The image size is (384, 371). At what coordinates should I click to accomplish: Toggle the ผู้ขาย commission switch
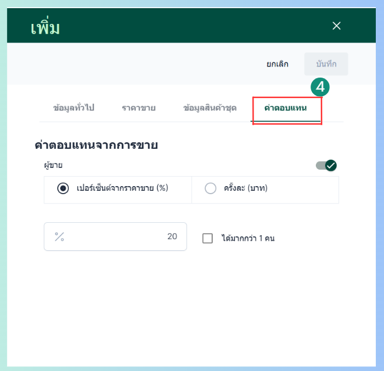point(326,166)
